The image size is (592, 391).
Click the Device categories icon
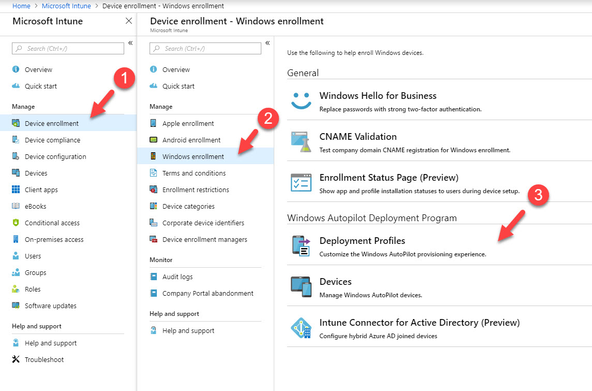[153, 206]
